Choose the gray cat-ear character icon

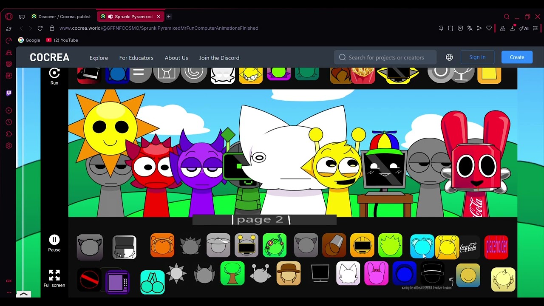[306, 245]
